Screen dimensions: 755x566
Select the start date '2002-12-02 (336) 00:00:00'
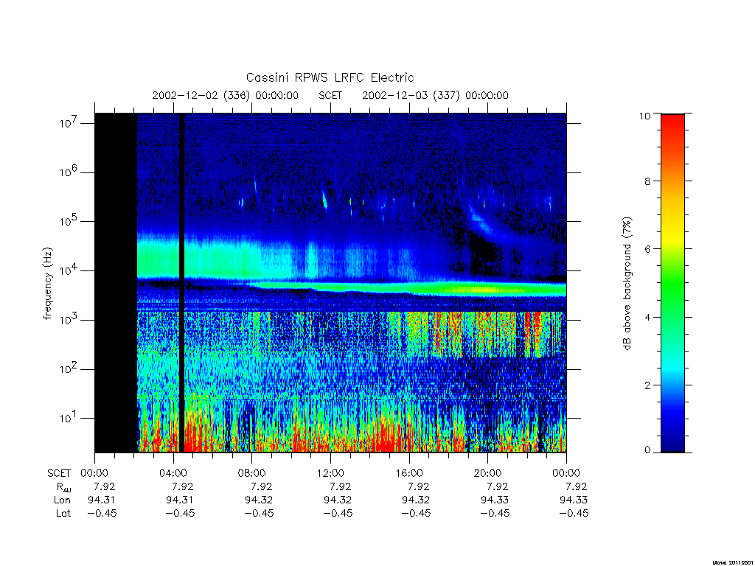(x=226, y=95)
